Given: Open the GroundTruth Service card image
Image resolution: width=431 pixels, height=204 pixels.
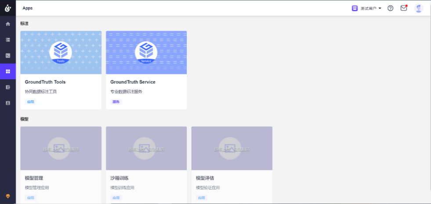Looking at the screenshot, I should 146,53.
